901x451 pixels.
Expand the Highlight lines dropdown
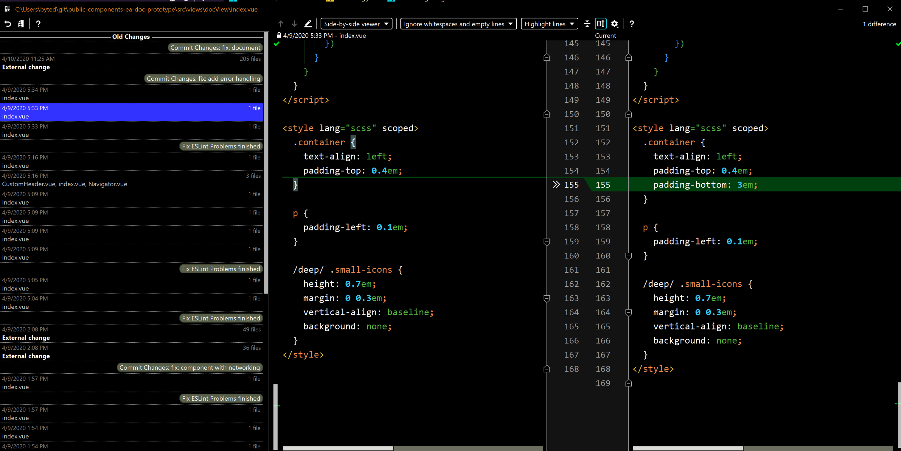pos(549,24)
